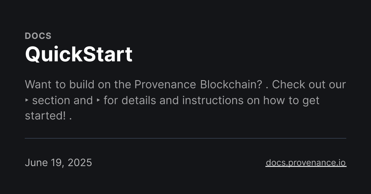Select the DOCS category label
371x194 pixels.
[x=38, y=36]
